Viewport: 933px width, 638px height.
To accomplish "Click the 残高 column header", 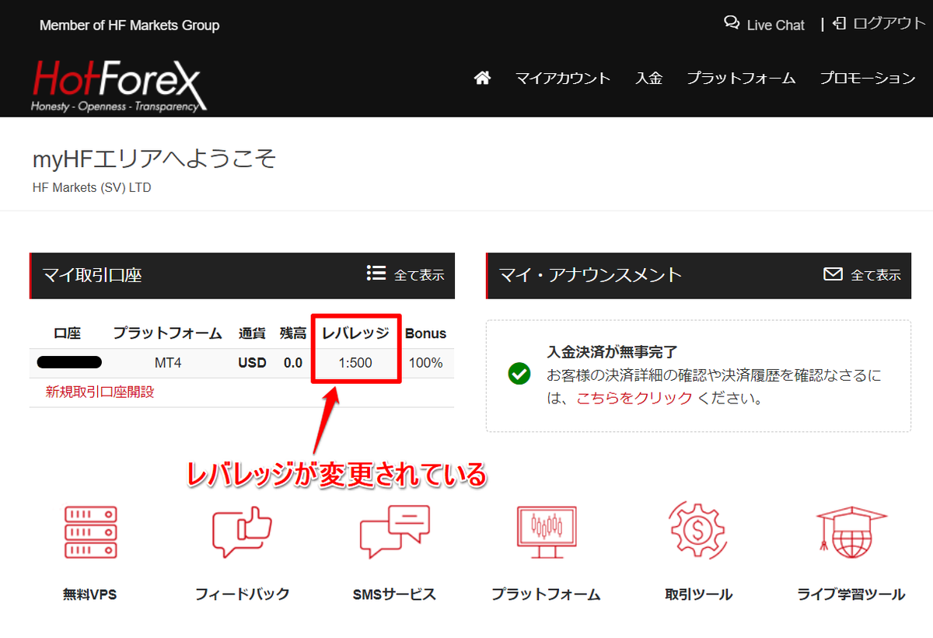I will 293,333.
